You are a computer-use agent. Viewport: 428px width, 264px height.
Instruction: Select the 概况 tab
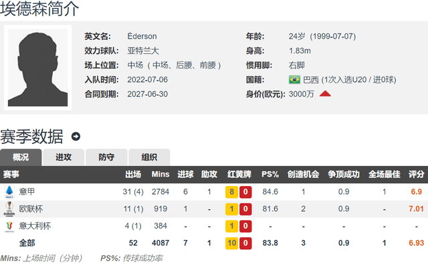21,157
